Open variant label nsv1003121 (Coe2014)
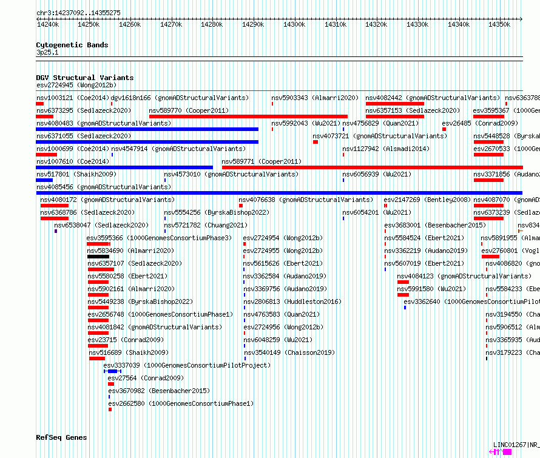 [73, 98]
